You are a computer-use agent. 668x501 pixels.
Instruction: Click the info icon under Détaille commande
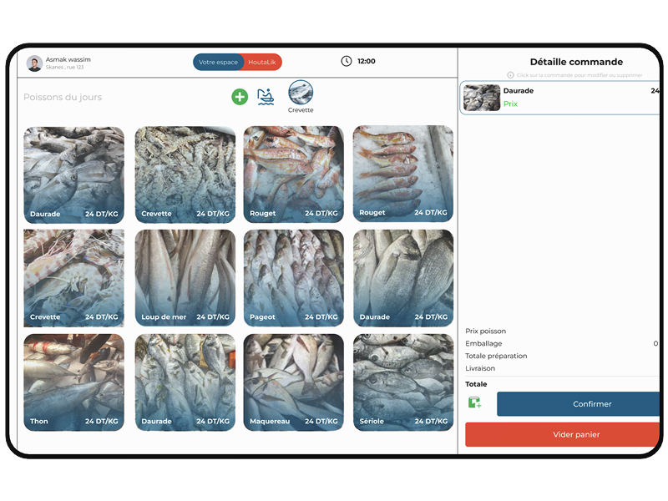click(x=510, y=75)
